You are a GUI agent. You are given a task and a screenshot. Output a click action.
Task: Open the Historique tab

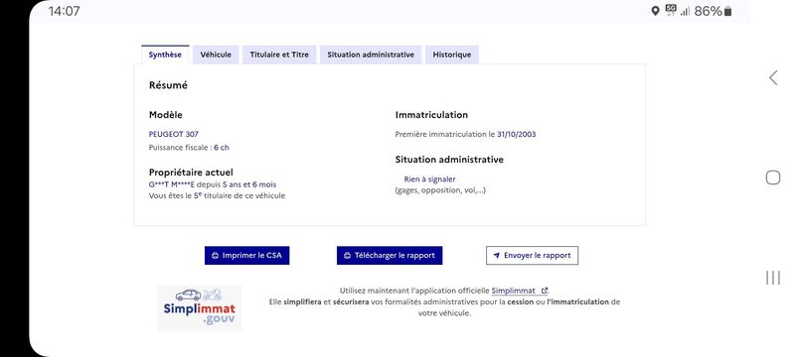(x=452, y=55)
